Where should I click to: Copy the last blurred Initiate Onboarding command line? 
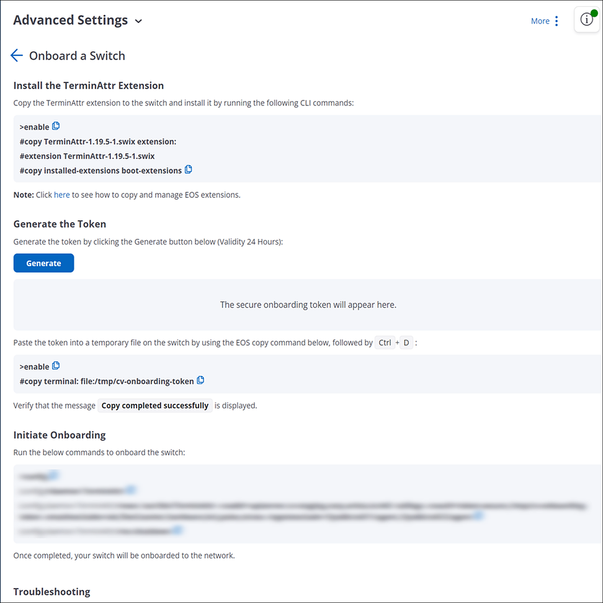coord(177,530)
